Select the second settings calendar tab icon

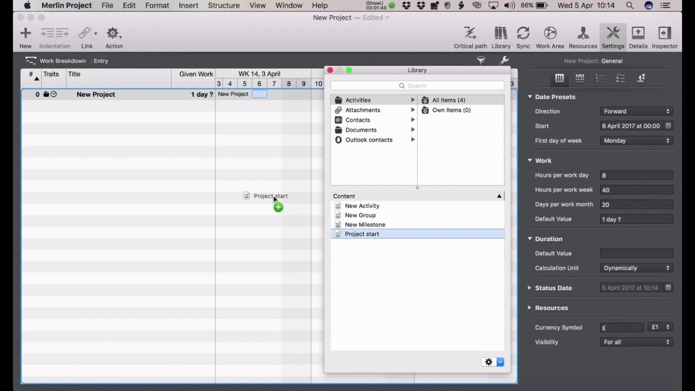coord(580,78)
